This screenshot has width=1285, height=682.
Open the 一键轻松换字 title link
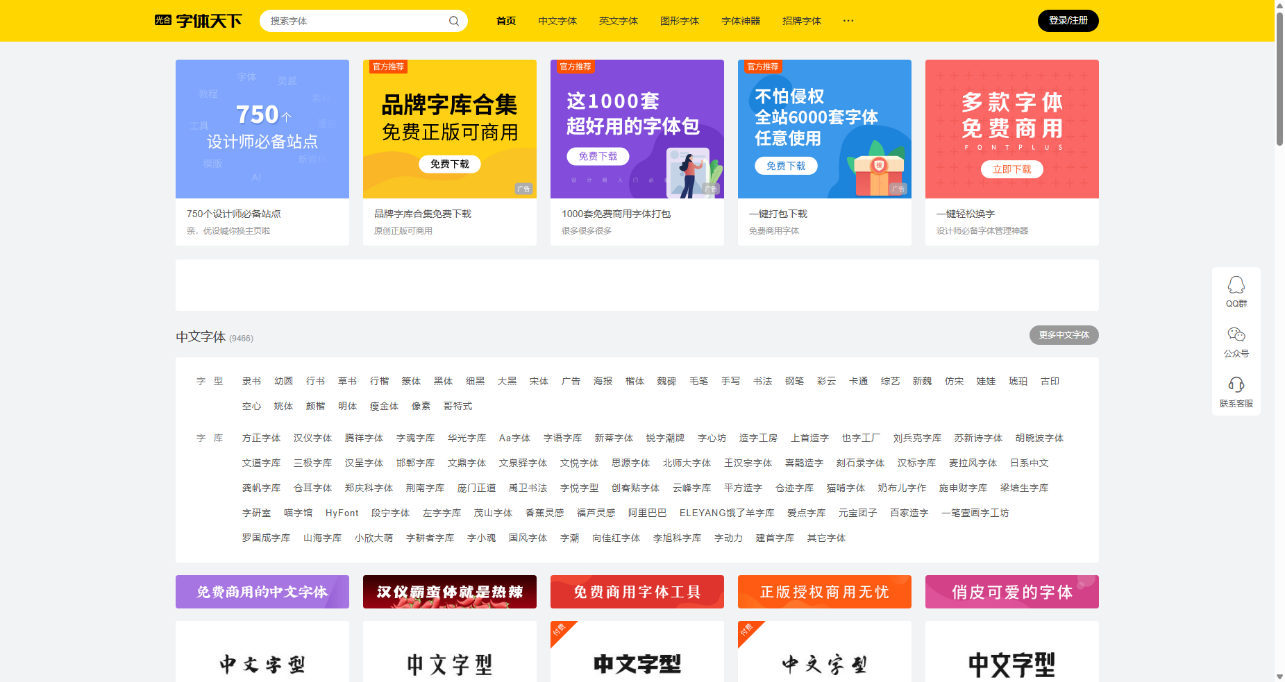coord(966,214)
